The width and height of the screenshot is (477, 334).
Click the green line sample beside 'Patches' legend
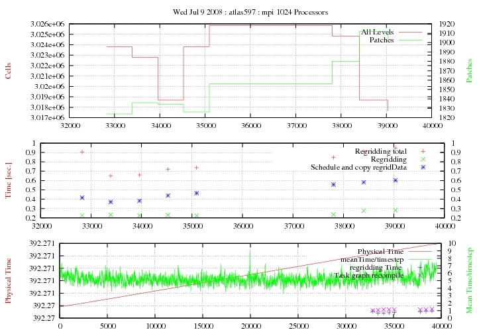click(x=410, y=40)
